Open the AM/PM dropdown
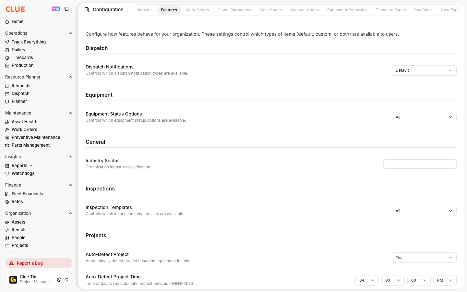Screen dimensions: 467x292 click(x=445, y=280)
